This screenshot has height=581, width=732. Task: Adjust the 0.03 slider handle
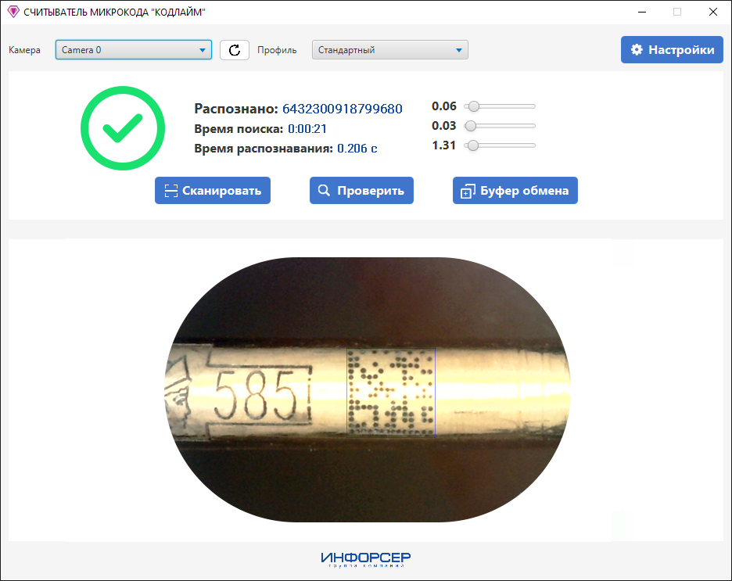(x=471, y=126)
